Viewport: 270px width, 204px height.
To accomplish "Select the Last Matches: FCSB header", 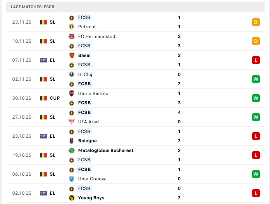I will [26, 7].
